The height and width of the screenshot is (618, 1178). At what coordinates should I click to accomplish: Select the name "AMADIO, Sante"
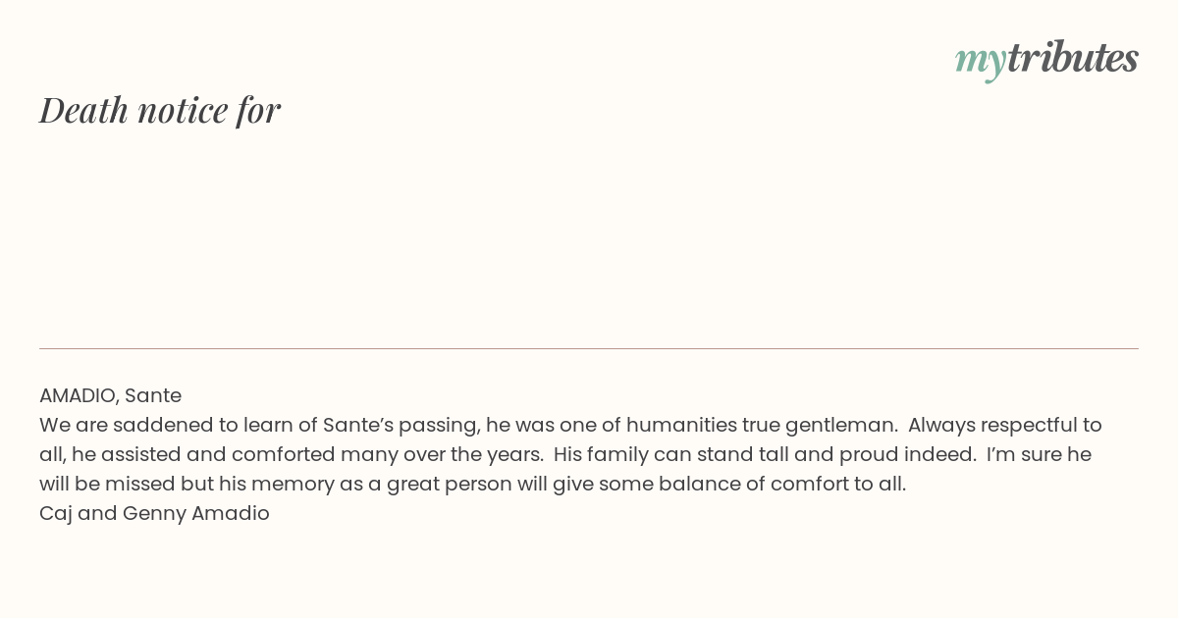tap(110, 395)
